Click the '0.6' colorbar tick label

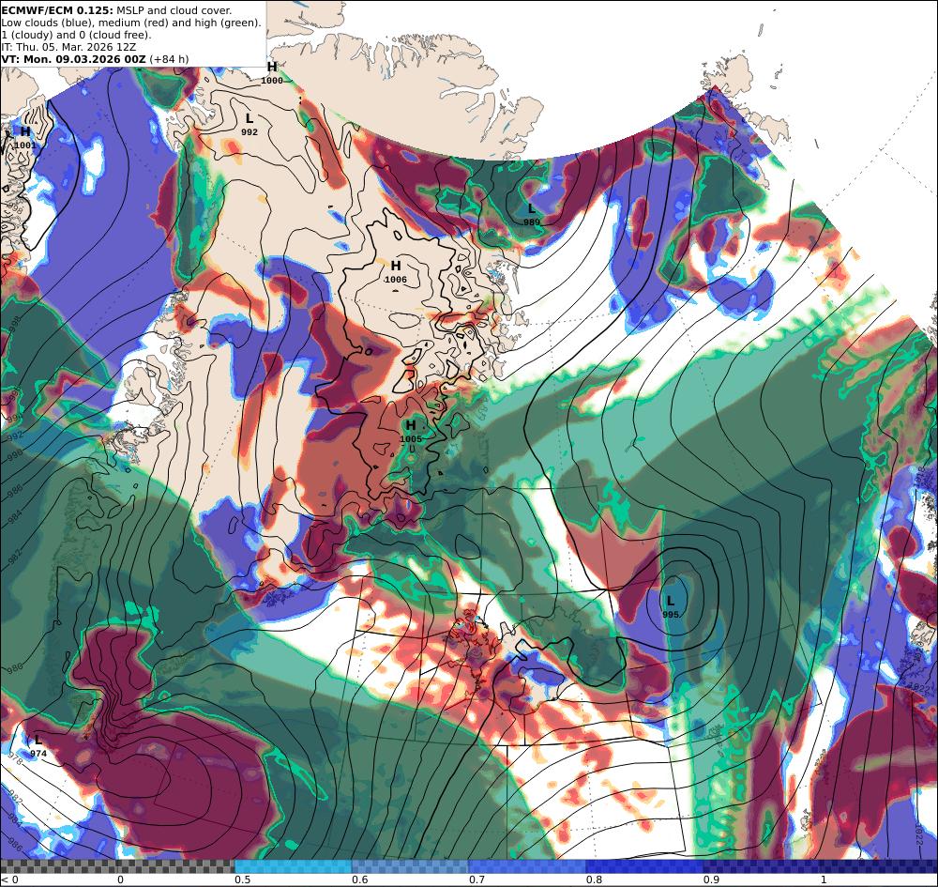tap(359, 879)
